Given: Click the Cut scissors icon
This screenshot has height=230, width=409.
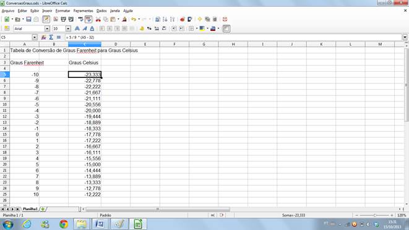Looking at the screenshot, I should point(98,19).
